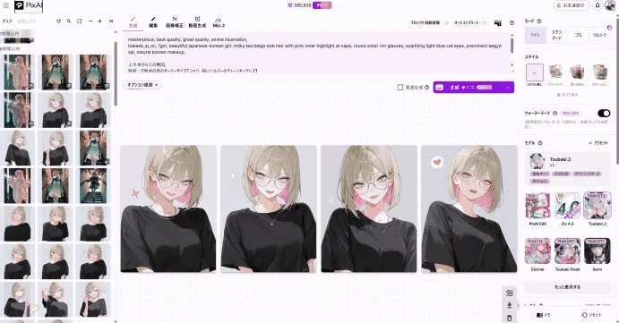Click the info icon beside ウォーターマーク

tap(555, 114)
